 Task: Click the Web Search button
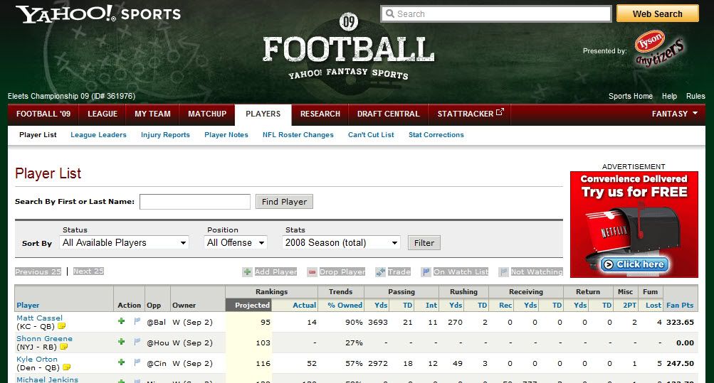tap(658, 14)
